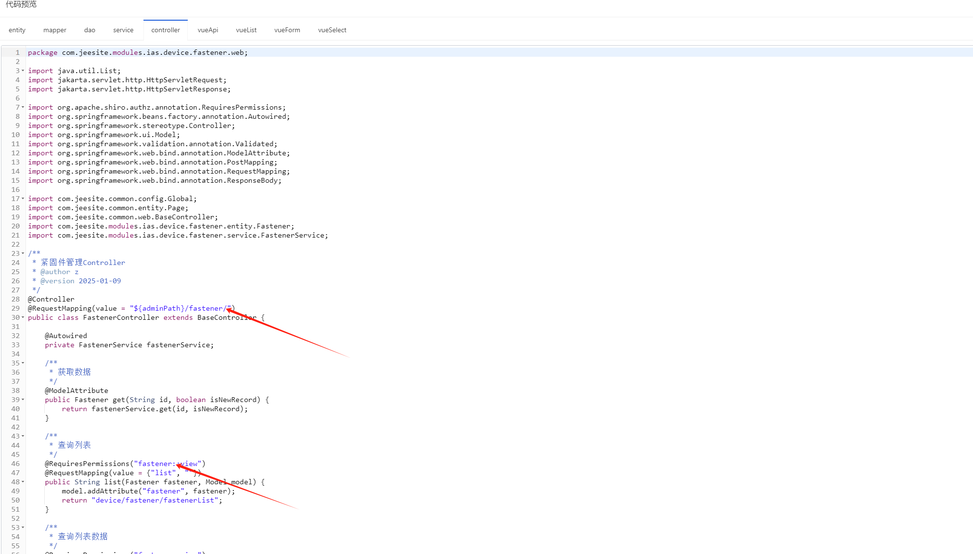This screenshot has height=554, width=973.
Task: Click the fastener:view permission on line 46
Action: click(168, 464)
